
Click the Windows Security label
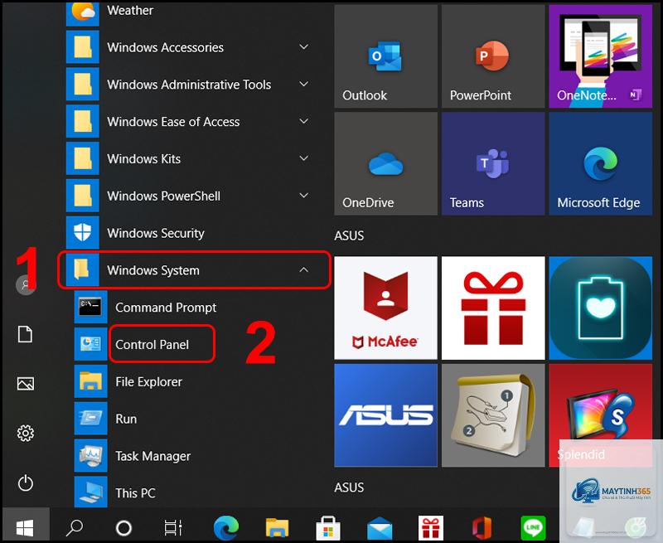click(156, 233)
